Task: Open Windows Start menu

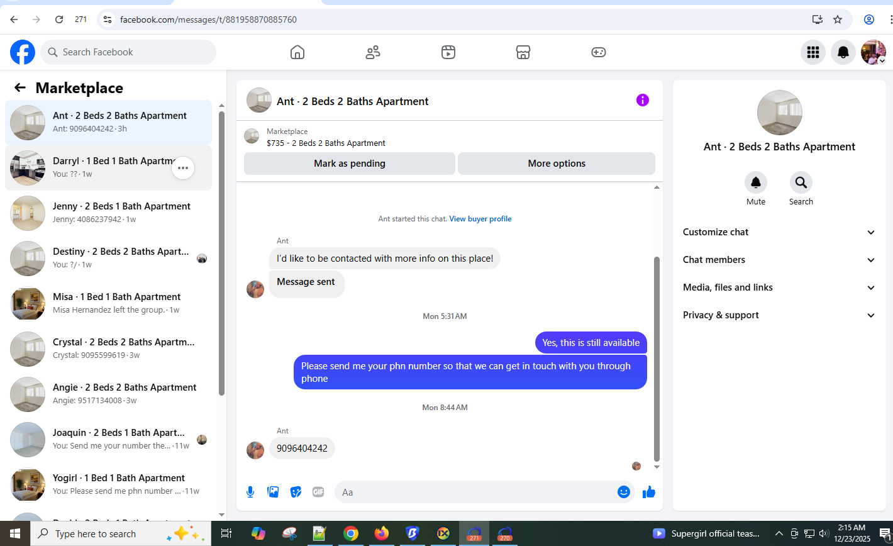Action: (15, 533)
